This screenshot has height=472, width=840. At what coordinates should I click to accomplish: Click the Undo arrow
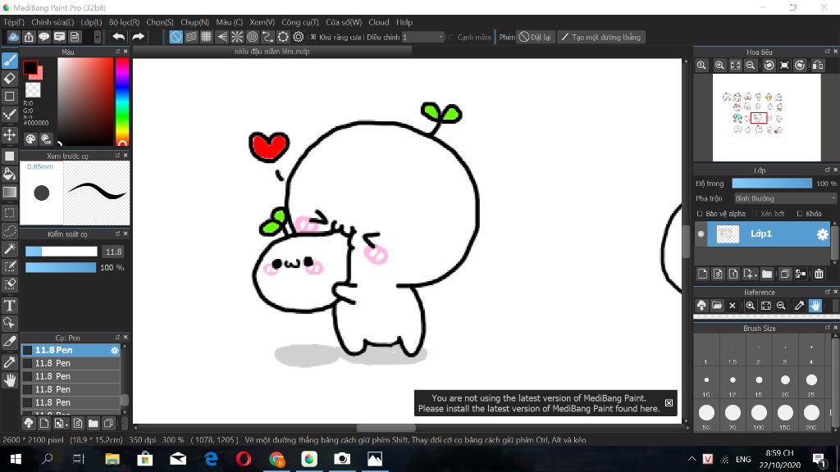pos(119,37)
